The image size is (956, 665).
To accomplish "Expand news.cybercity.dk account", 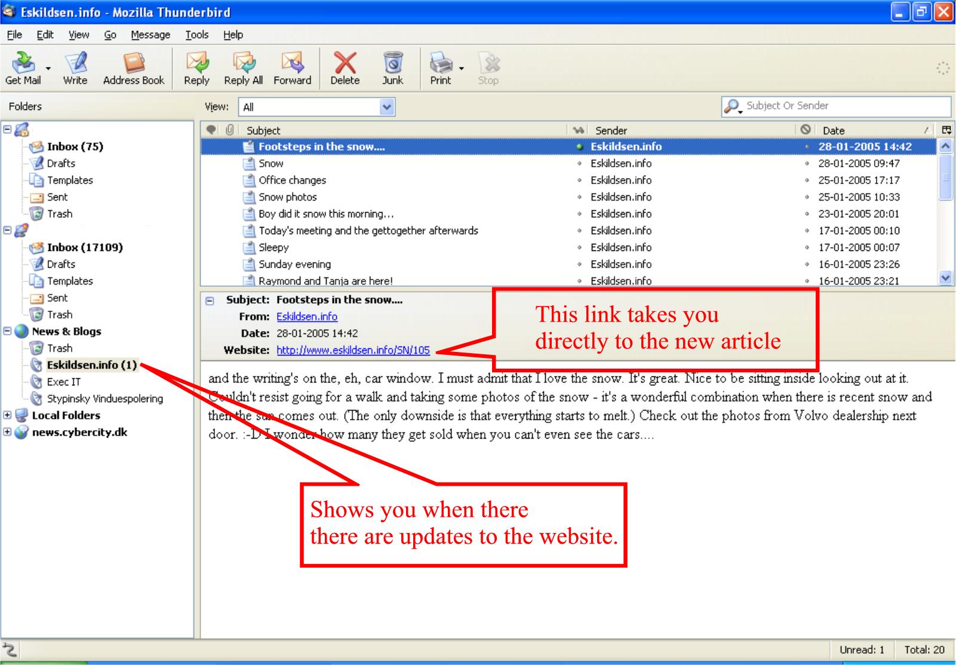I will click(x=7, y=431).
